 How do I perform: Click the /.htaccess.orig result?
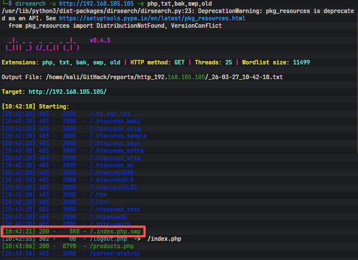click(x=115, y=128)
